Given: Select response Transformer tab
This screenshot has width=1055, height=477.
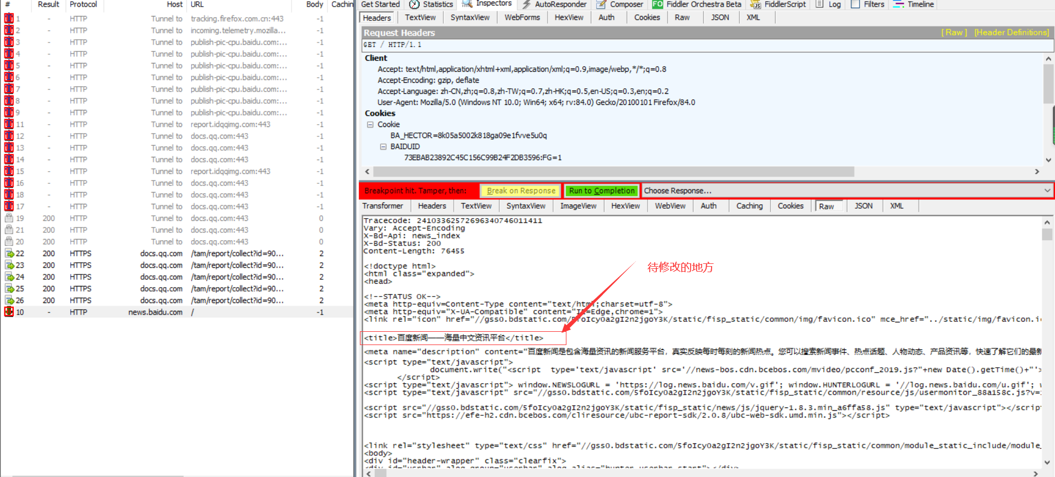Looking at the screenshot, I should click(383, 206).
